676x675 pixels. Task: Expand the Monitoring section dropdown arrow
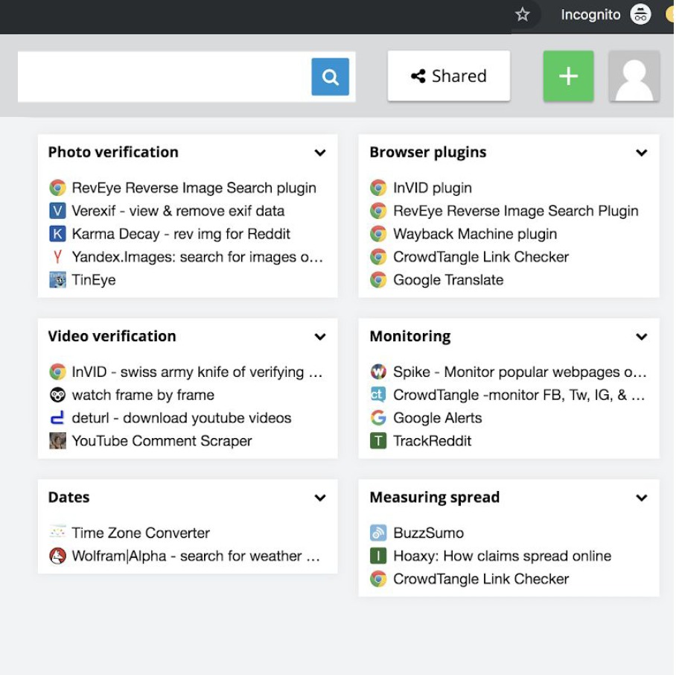pos(641,337)
